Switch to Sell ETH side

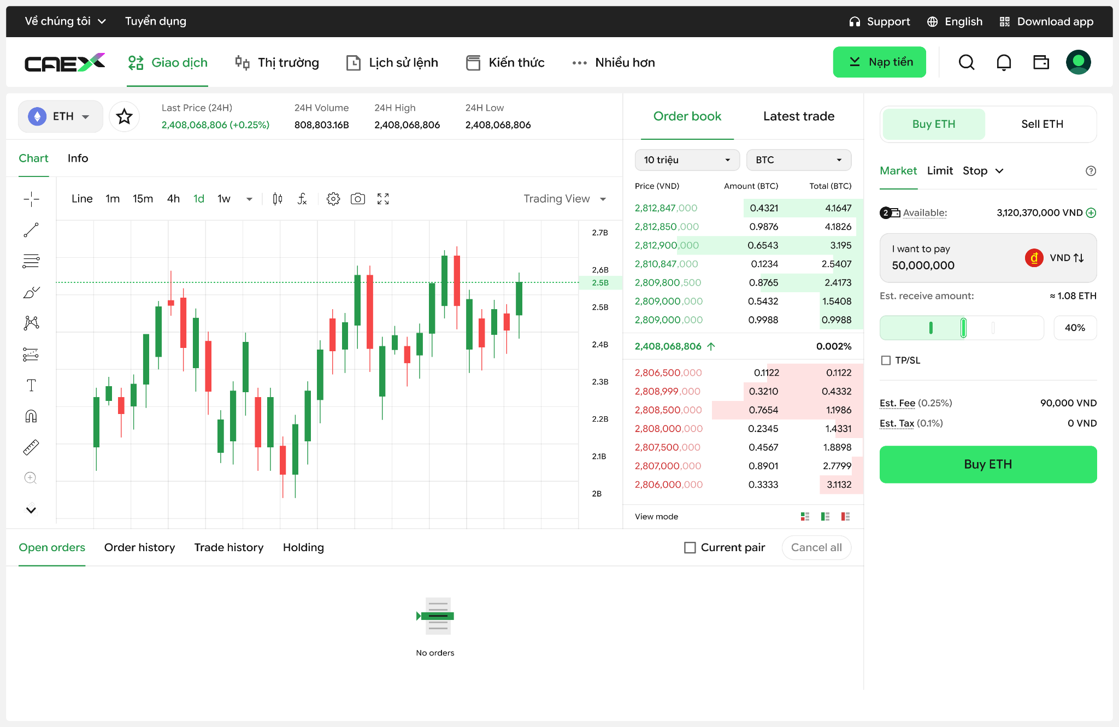(1042, 124)
